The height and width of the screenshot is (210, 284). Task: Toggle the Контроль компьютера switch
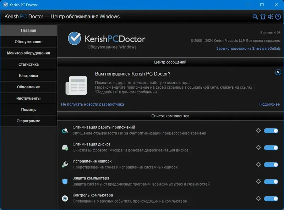pos(271,199)
